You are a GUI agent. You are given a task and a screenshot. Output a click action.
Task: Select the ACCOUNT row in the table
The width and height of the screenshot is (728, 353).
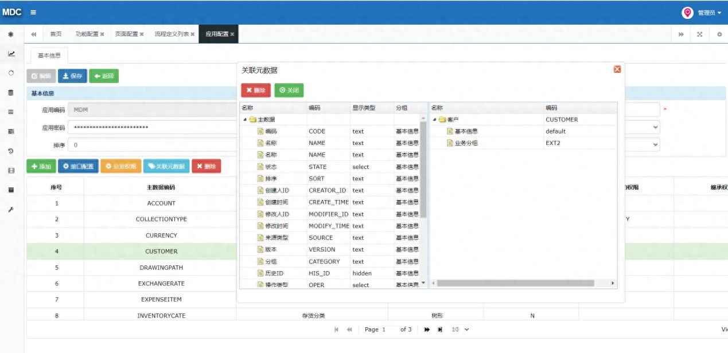(x=131, y=203)
